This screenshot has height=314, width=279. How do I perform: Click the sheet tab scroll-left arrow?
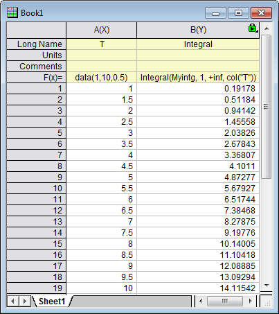click(12, 302)
